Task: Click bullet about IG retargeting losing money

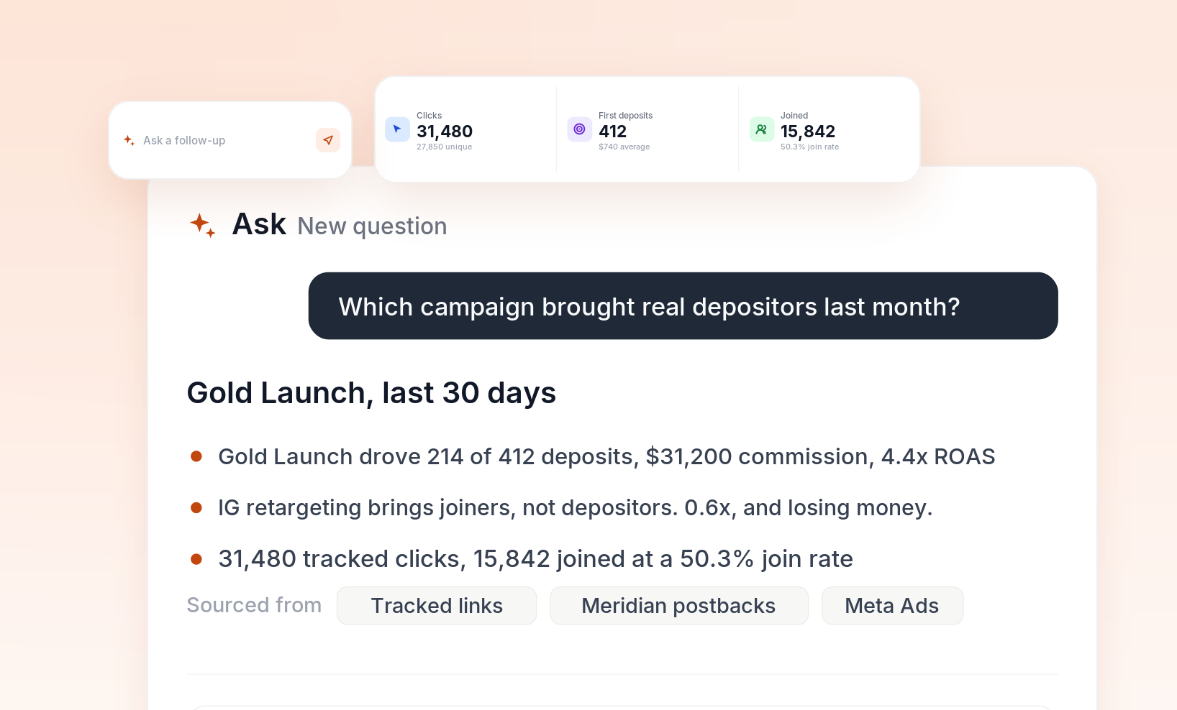Action: [576, 508]
